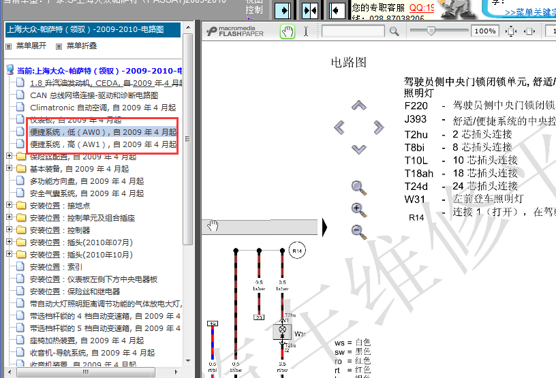Viewport: 556px width, 378px height.
Task: Open 带自动大灯照明距离调节功能的气体放电大灯 entry
Action: 106,304
